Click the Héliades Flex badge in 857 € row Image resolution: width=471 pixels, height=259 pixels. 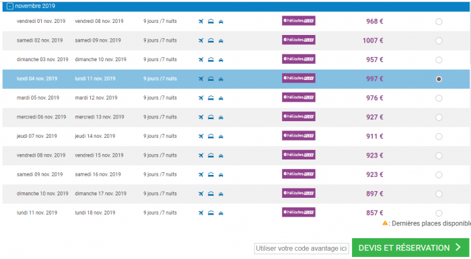coord(299,212)
